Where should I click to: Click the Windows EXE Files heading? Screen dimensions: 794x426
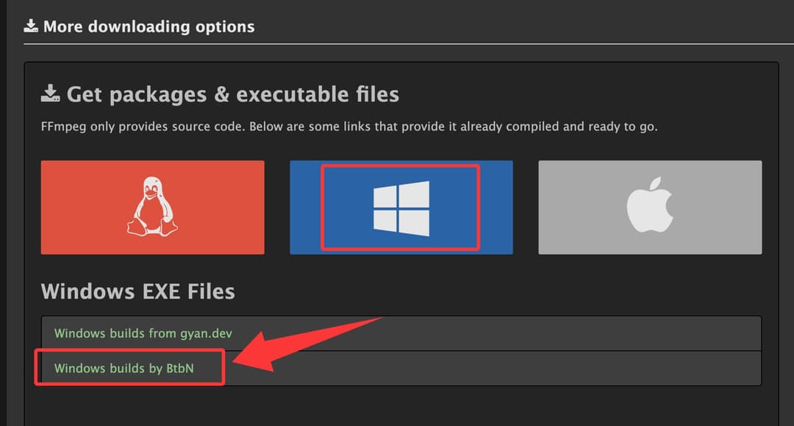pyautogui.click(x=137, y=291)
